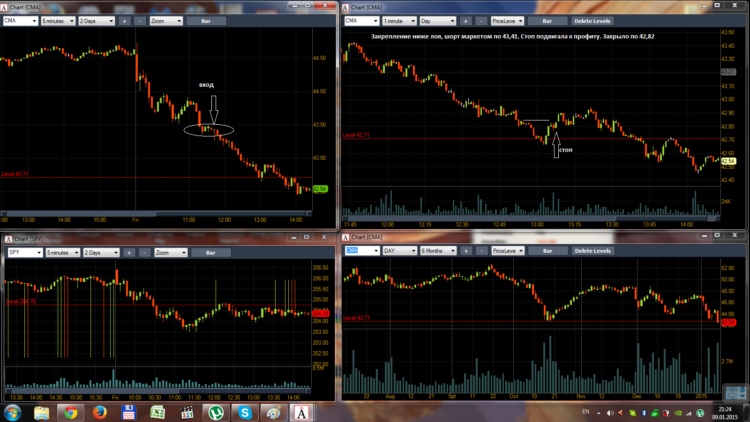
Task: Click the plus zoom button in SPY chart
Action: coord(129,253)
